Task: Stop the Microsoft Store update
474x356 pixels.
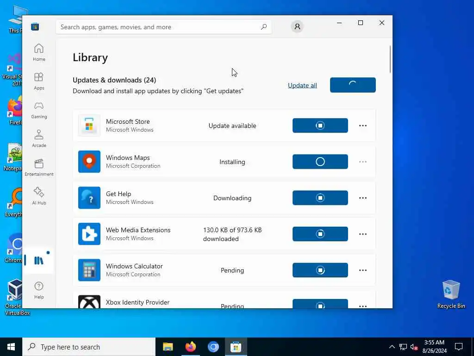Action: tap(320, 125)
